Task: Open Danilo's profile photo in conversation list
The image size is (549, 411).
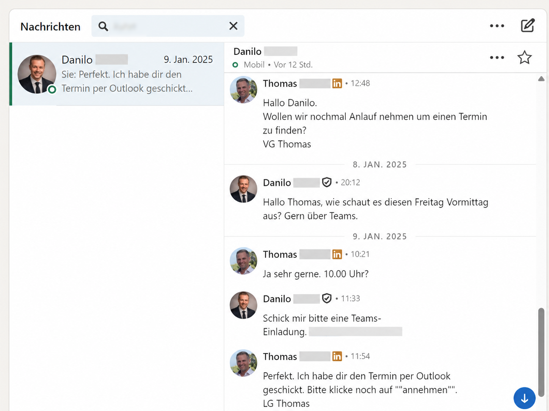Action: 37,74
